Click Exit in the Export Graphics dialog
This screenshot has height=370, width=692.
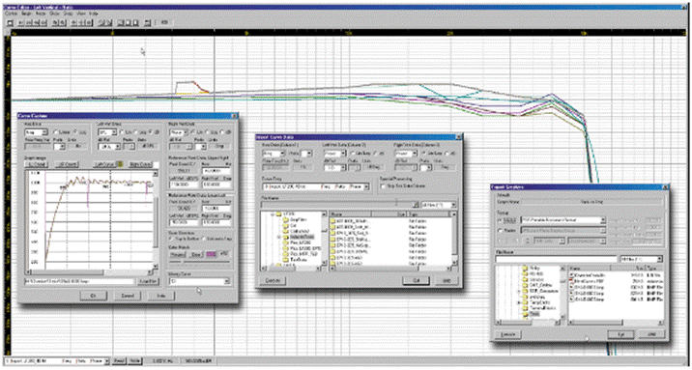tap(620, 334)
